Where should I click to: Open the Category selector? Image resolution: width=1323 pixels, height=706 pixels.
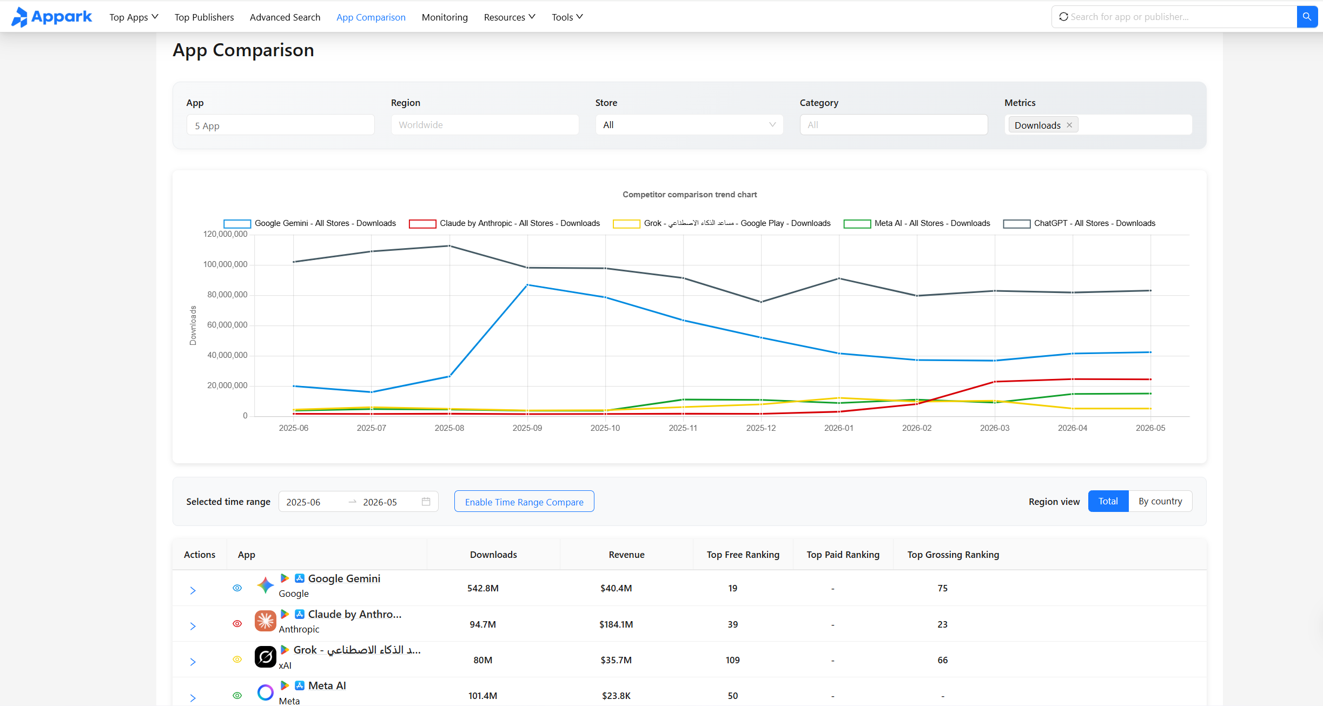pyautogui.click(x=894, y=125)
